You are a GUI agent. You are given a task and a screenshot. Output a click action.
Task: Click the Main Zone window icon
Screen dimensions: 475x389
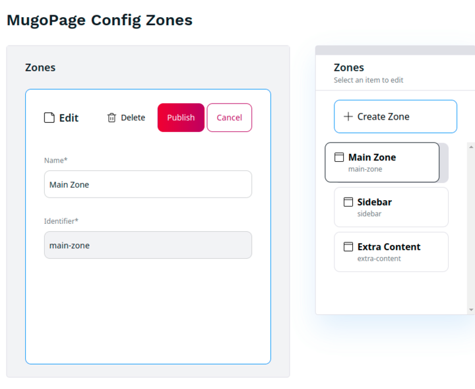click(x=339, y=157)
